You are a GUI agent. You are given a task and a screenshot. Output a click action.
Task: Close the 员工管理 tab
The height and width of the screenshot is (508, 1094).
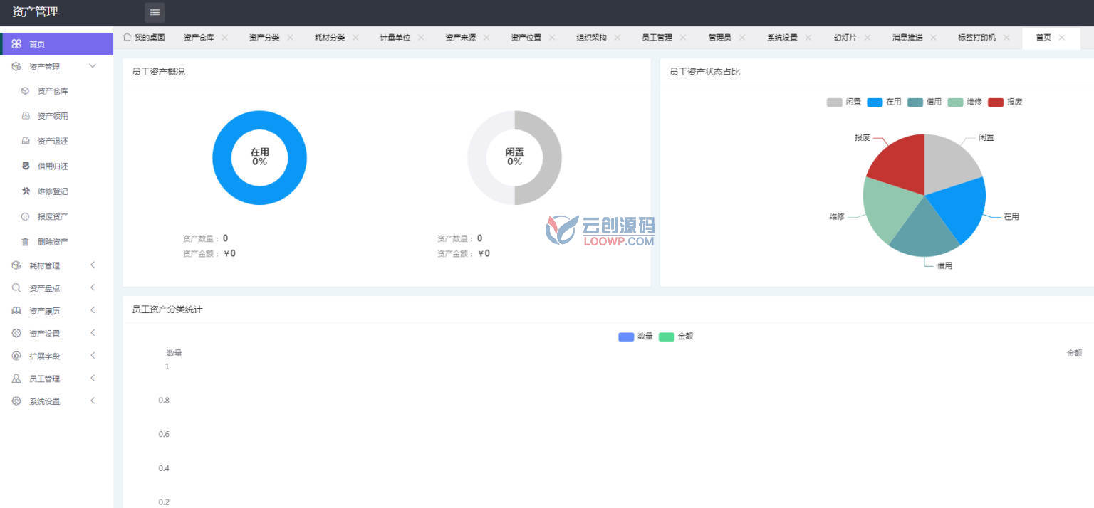pyautogui.click(x=683, y=38)
